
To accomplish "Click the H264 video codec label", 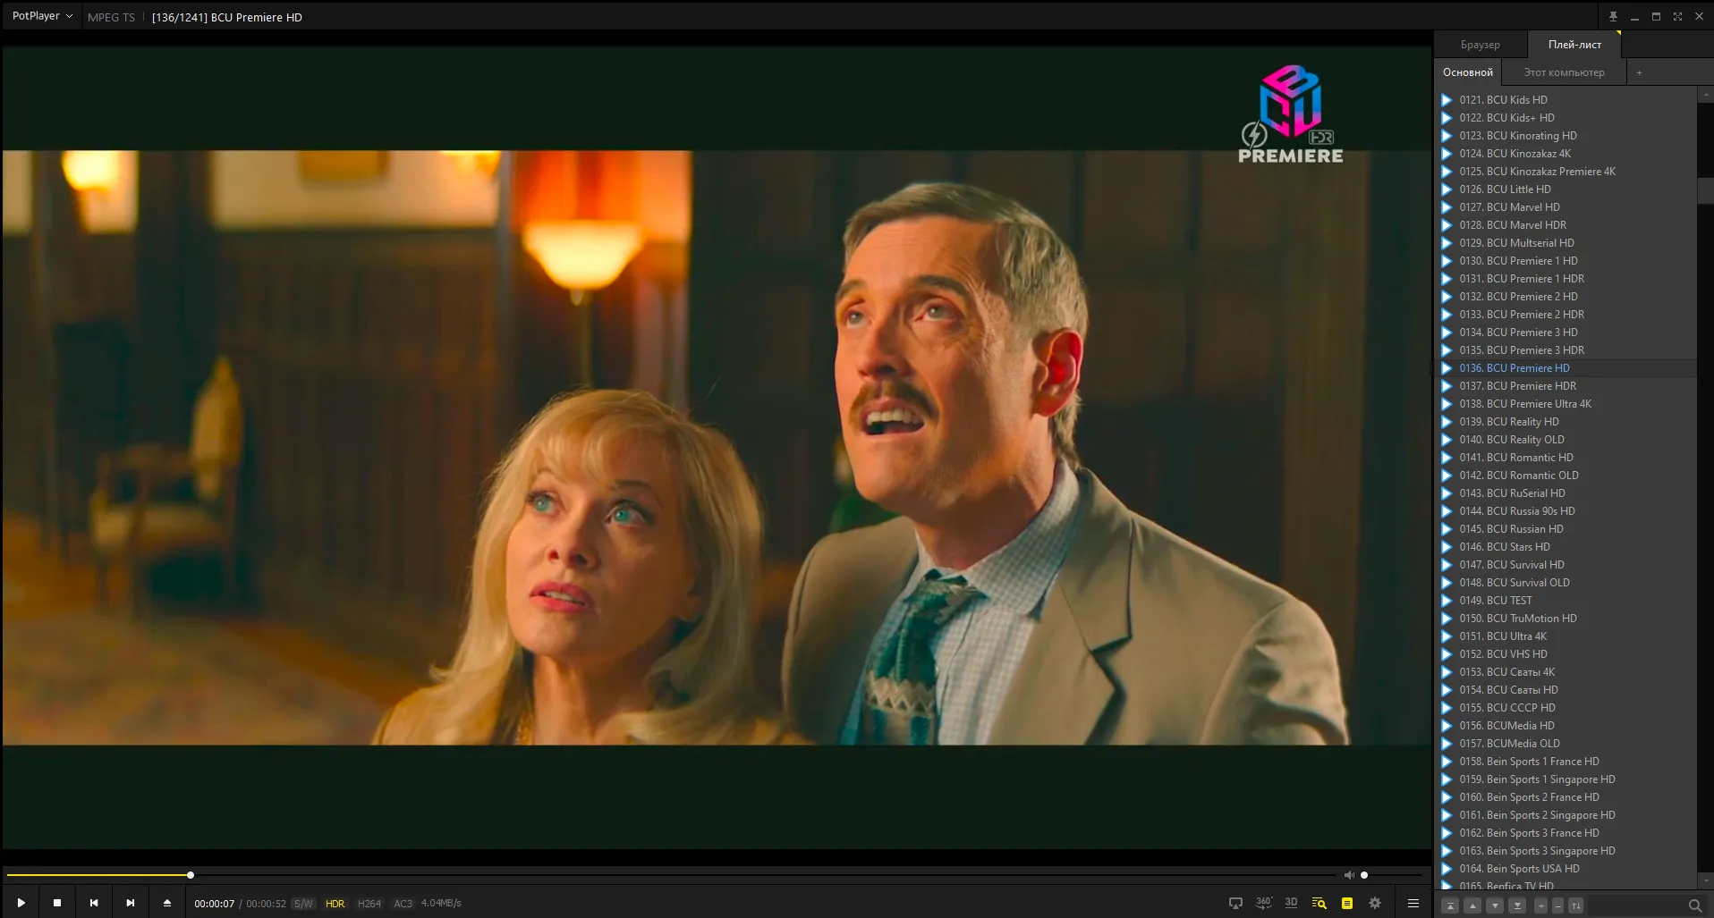I will 369,904.
